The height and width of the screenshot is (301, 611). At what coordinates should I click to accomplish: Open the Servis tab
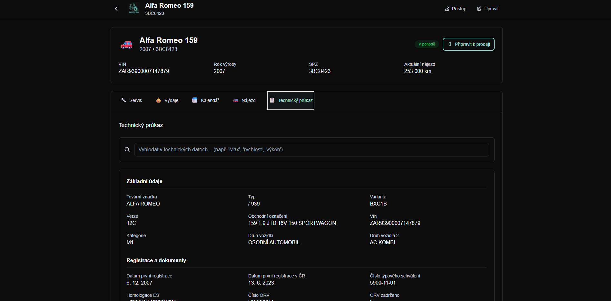point(131,100)
